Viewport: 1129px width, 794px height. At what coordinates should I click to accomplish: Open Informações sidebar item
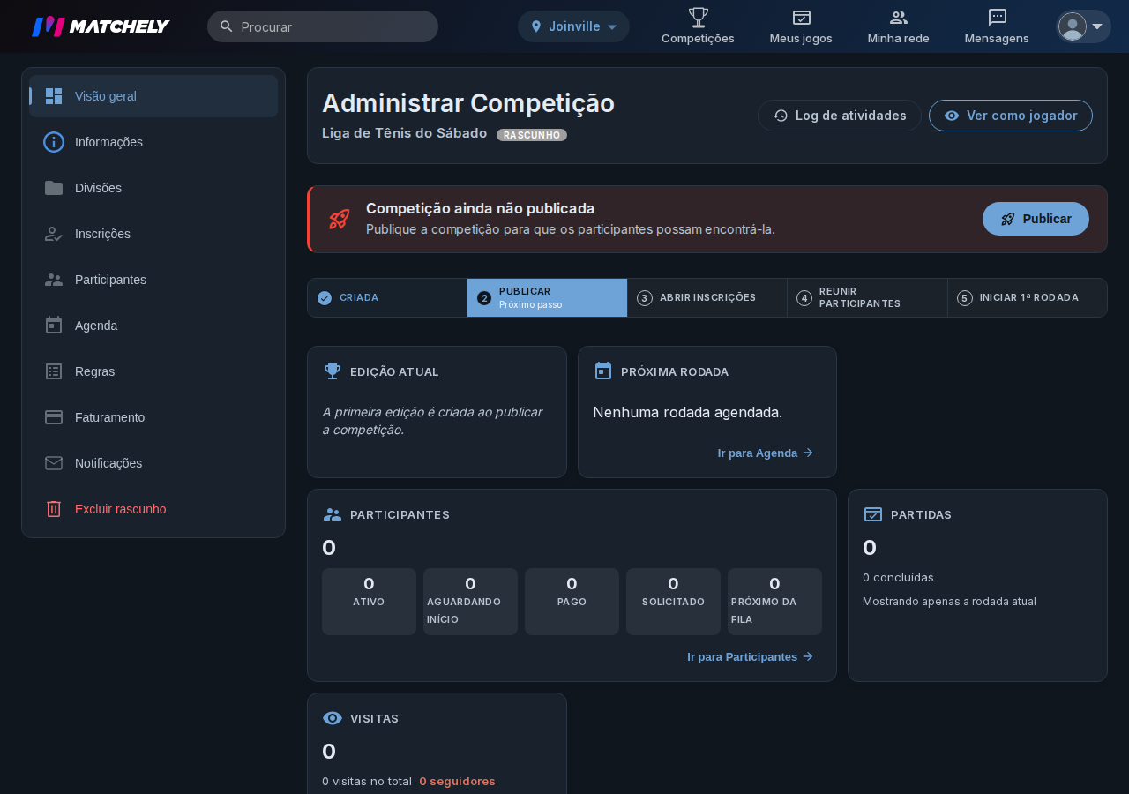(153, 142)
